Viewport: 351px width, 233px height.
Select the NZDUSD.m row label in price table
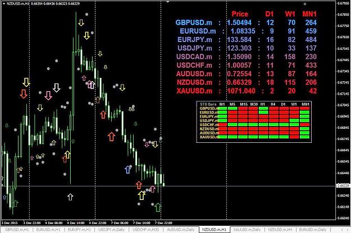pos(194,82)
